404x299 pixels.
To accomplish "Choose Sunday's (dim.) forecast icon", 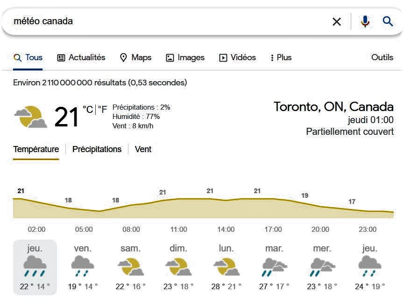I will (x=178, y=266).
